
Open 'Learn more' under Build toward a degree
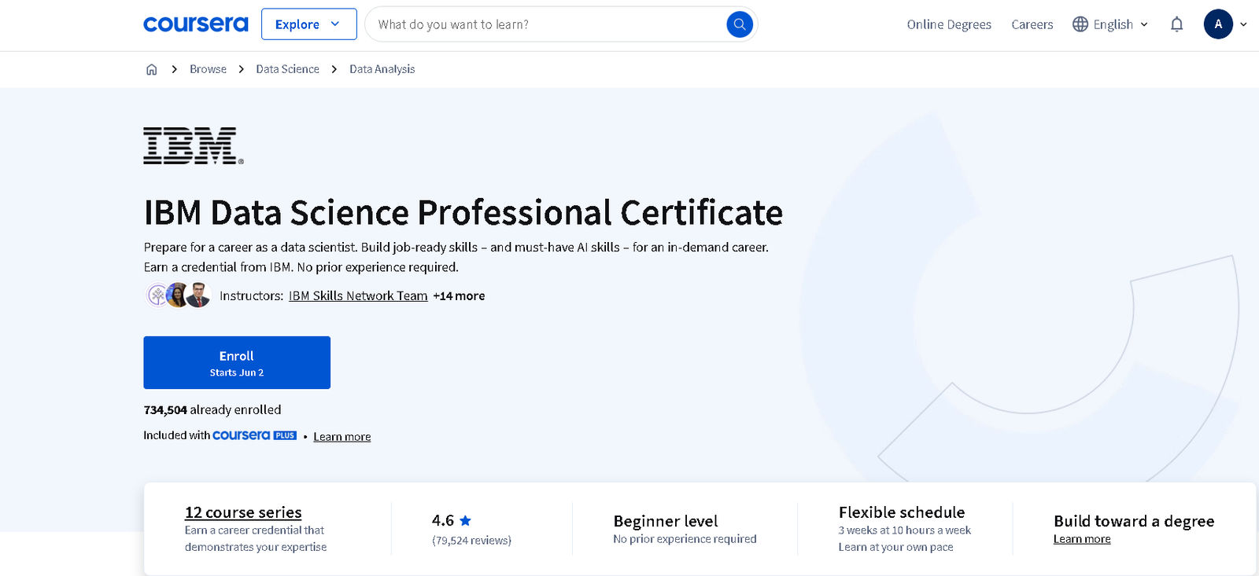click(x=1082, y=539)
